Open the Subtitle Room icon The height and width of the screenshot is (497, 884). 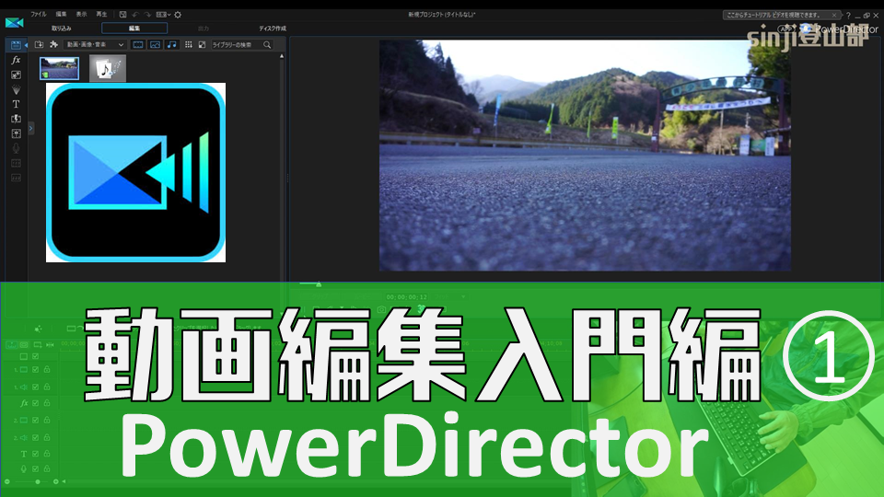[16, 178]
